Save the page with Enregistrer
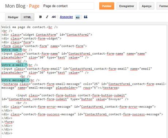This screenshot has width=168, height=138. [127, 6]
